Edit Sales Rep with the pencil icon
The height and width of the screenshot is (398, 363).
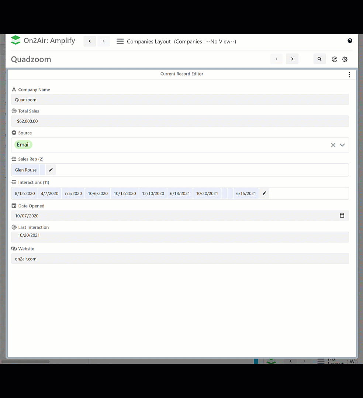(51, 170)
